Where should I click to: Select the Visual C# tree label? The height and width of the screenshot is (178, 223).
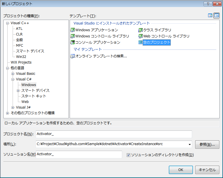tap(24, 79)
